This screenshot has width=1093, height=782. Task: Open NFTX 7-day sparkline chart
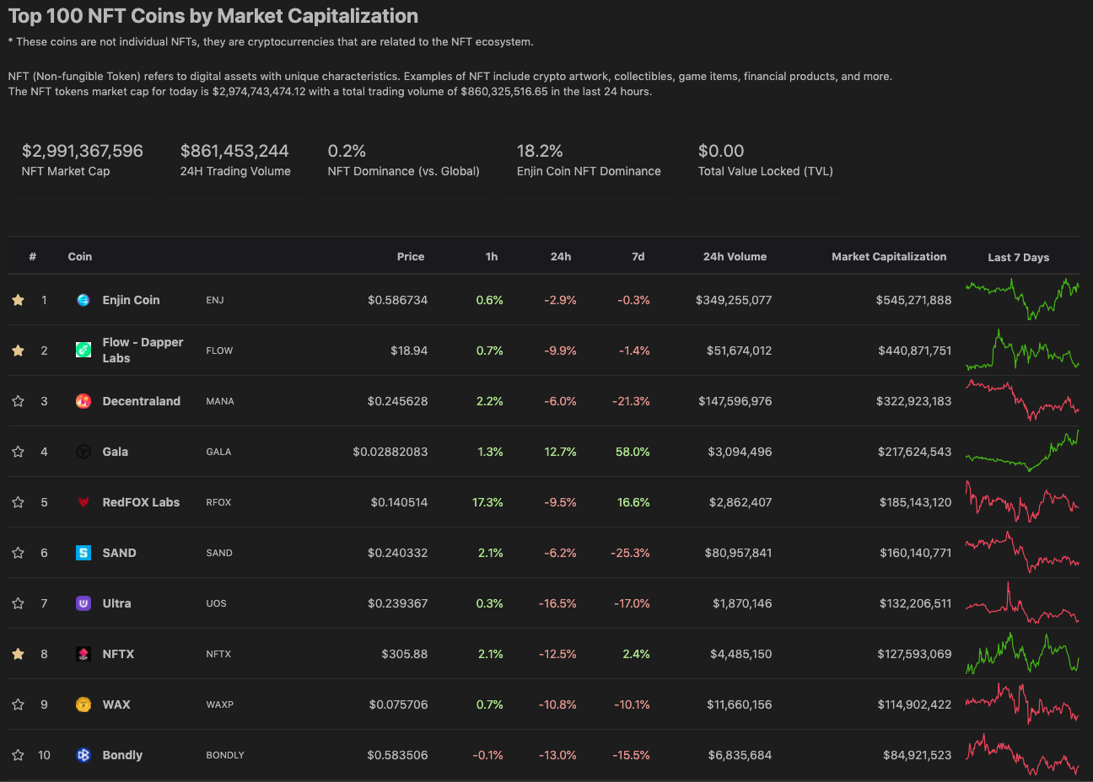[x=1022, y=653]
